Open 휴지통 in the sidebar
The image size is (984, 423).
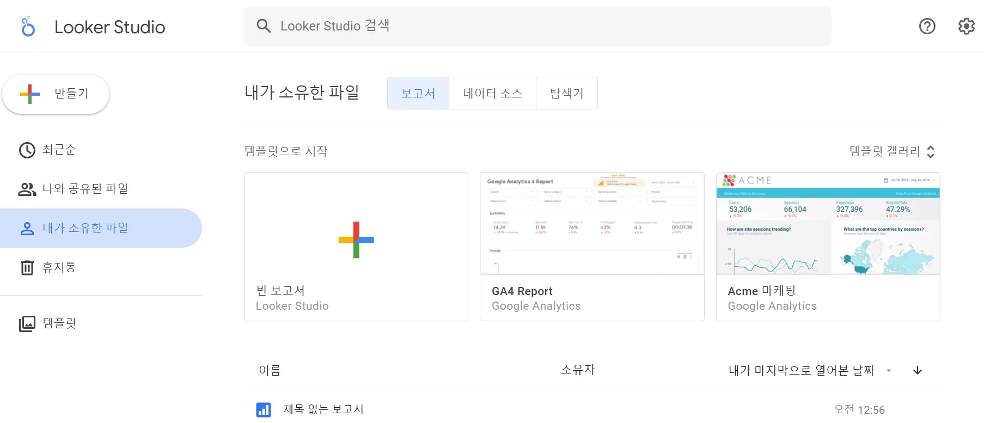(101, 267)
